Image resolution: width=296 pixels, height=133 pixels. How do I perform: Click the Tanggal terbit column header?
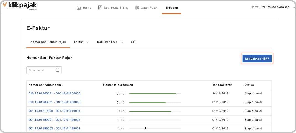(222, 85)
